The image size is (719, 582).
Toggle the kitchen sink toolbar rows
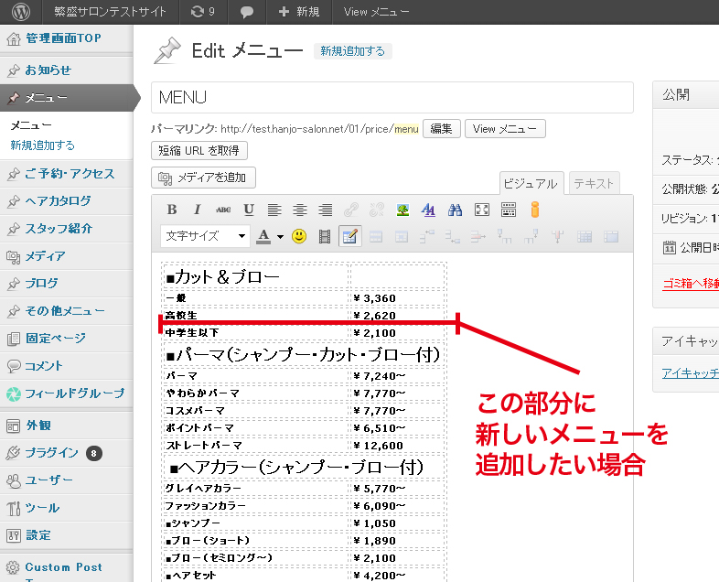click(x=509, y=210)
